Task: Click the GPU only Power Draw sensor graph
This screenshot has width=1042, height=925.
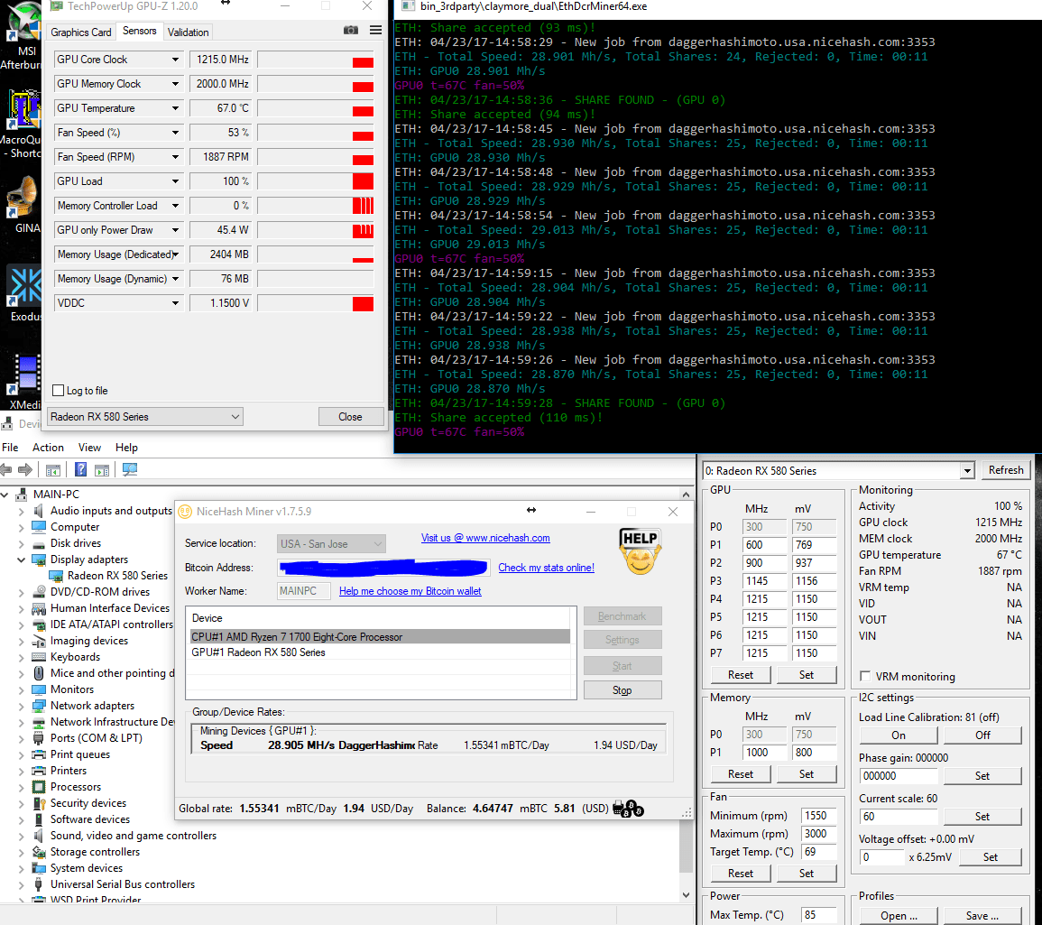Action: (x=316, y=230)
